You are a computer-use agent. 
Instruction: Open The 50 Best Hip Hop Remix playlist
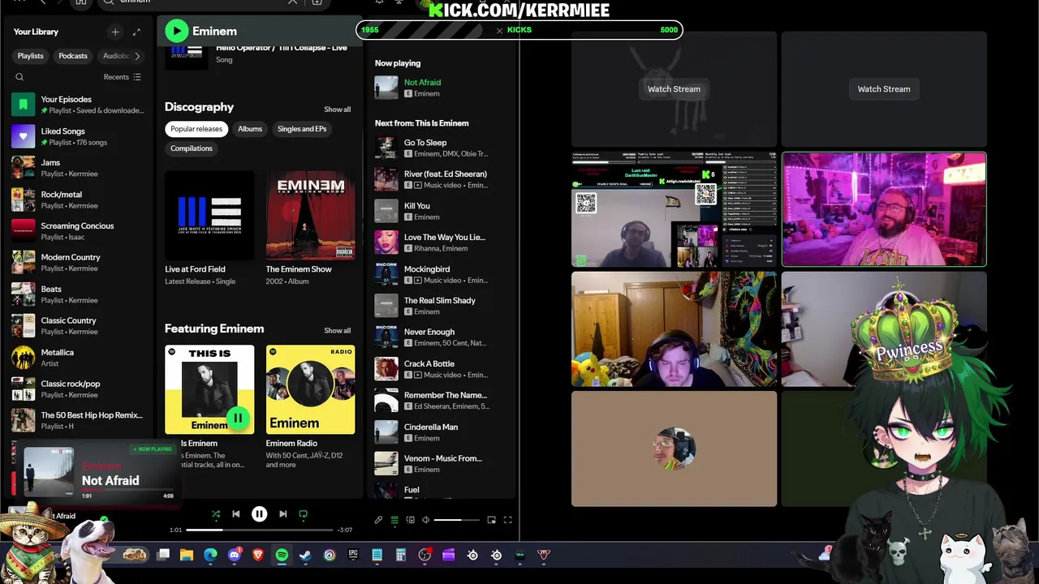coord(78,420)
